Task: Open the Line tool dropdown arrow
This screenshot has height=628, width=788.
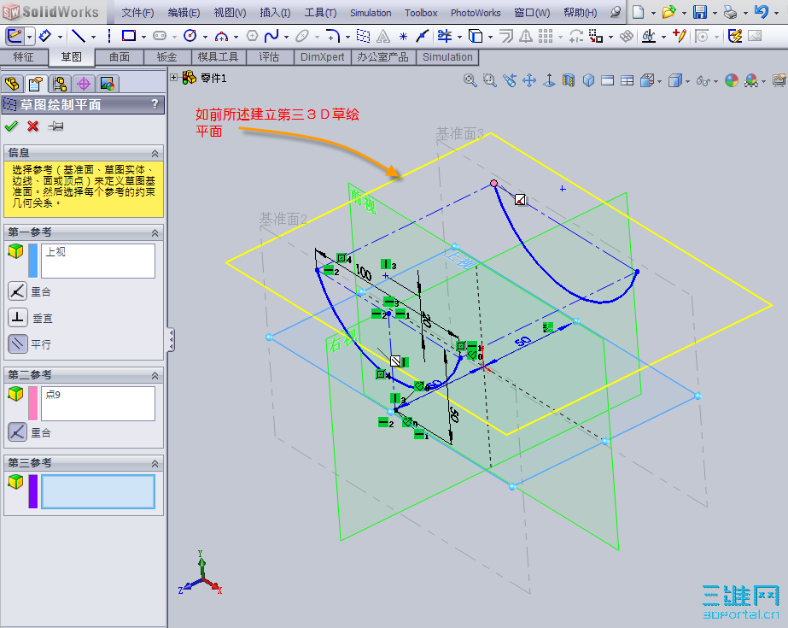Action: (x=93, y=37)
